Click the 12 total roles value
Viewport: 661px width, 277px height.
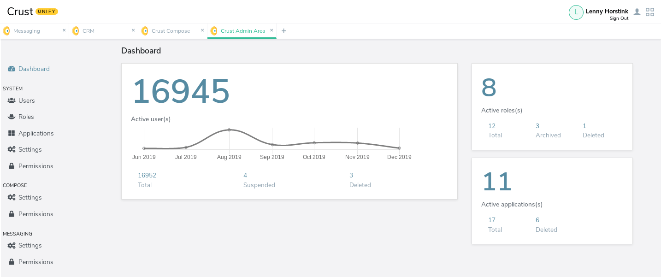coord(492,126)
